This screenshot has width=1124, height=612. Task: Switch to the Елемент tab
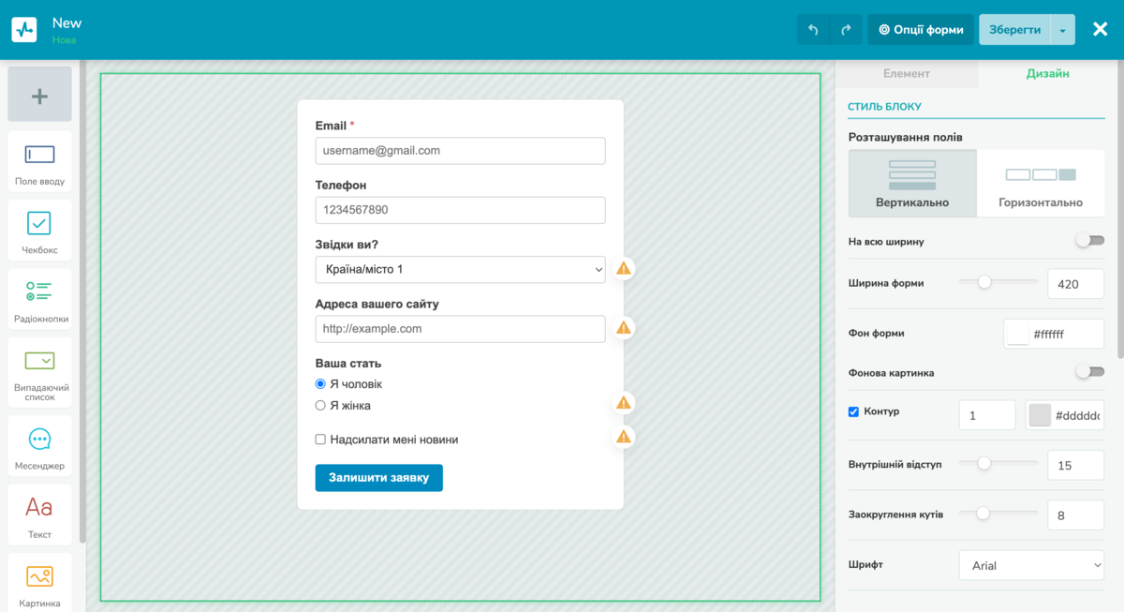pyautogui.click(x=906, y=73)
